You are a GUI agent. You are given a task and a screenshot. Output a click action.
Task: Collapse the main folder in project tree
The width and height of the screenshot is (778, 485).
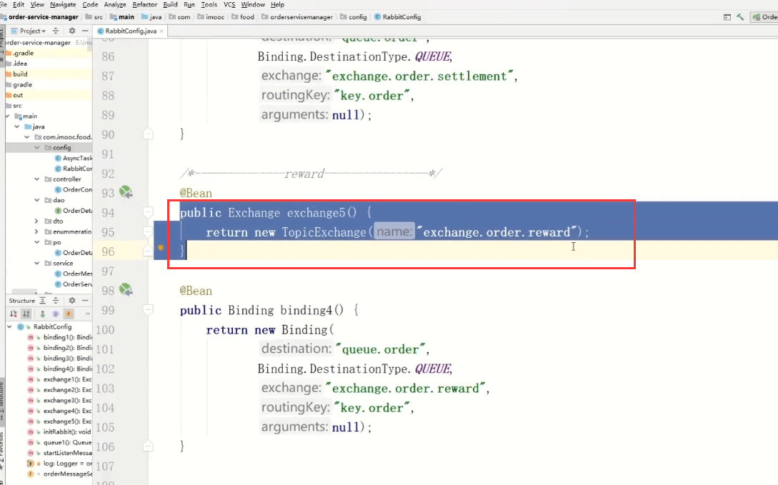(8, 116)
